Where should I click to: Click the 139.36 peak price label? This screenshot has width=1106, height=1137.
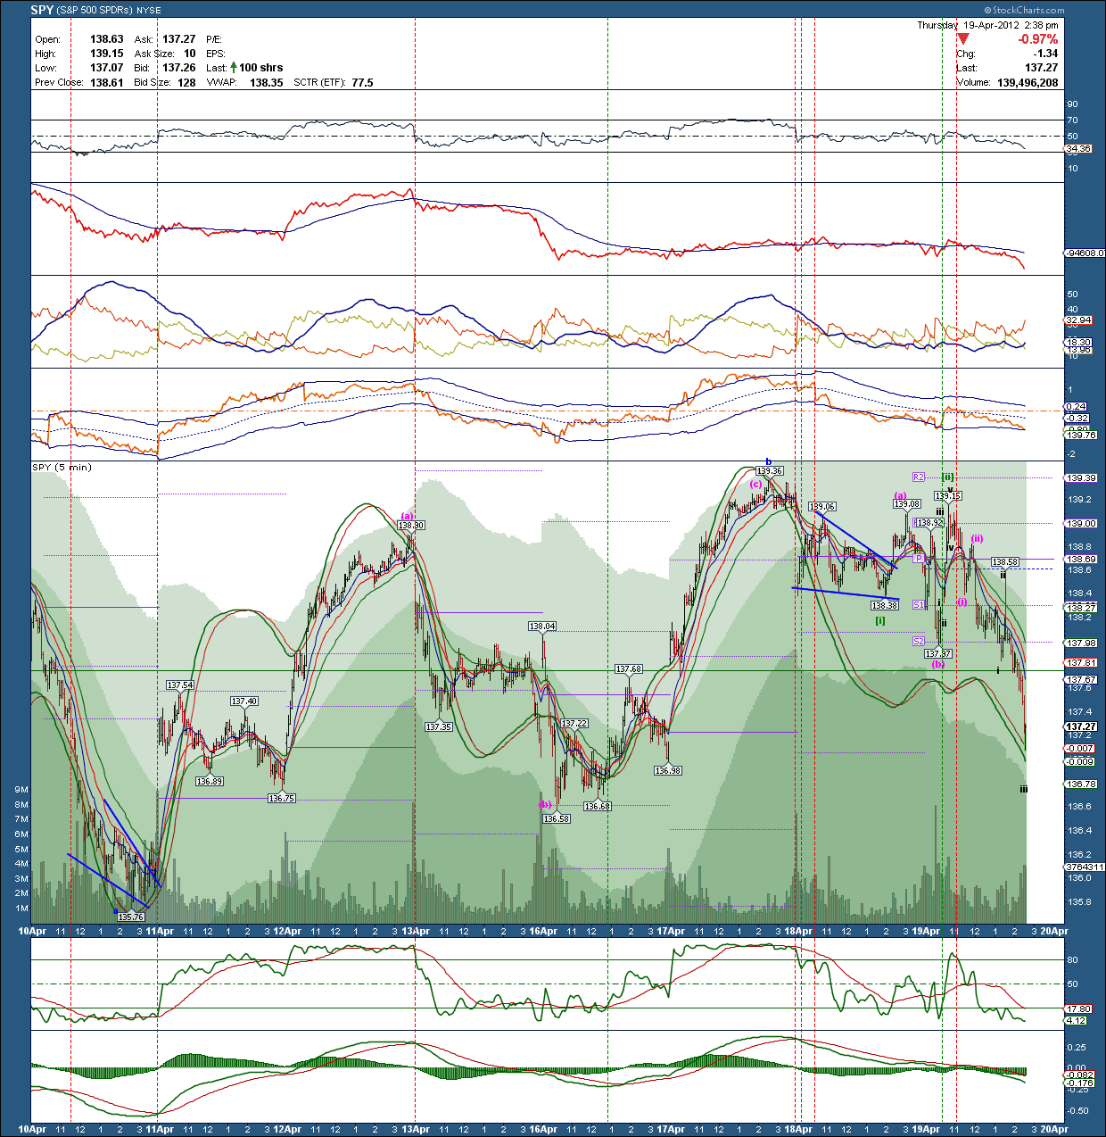(x=770, y=471)
